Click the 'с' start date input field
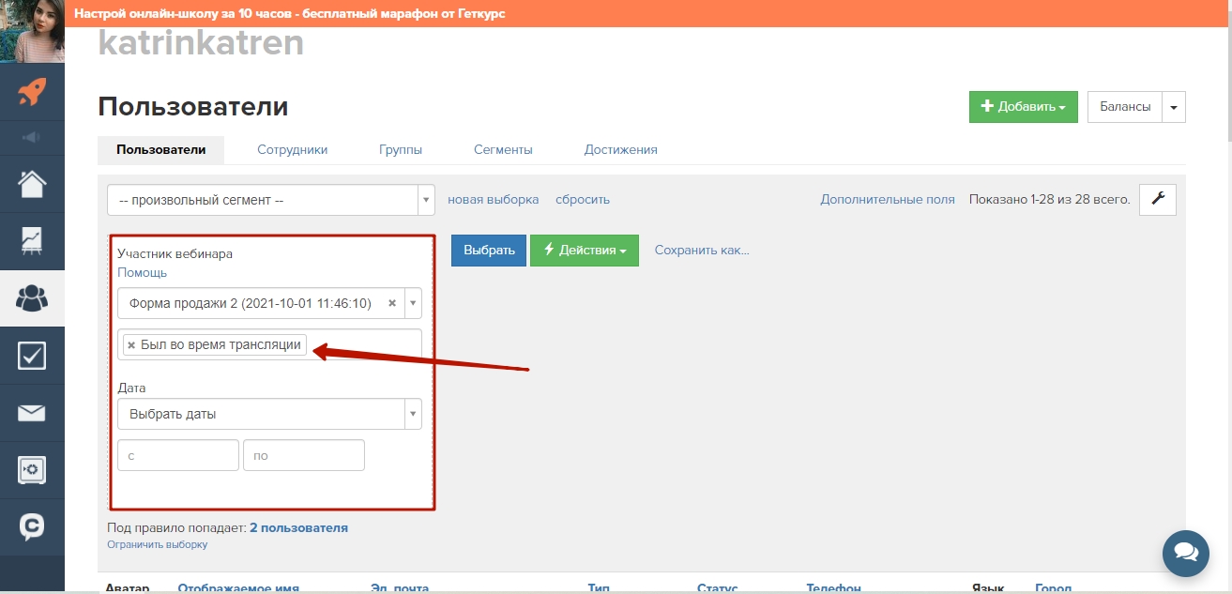This screenshot has height=594, width=1232. (177, 455)
